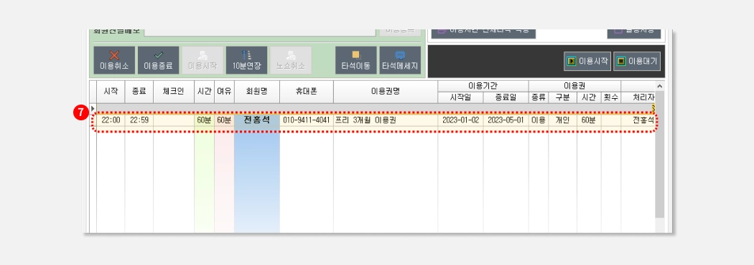Click the 타석메세지 message button

400,60
